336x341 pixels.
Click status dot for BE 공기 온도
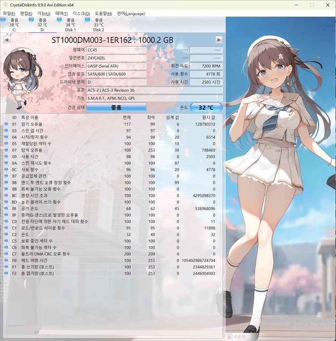tap(6, 208)
